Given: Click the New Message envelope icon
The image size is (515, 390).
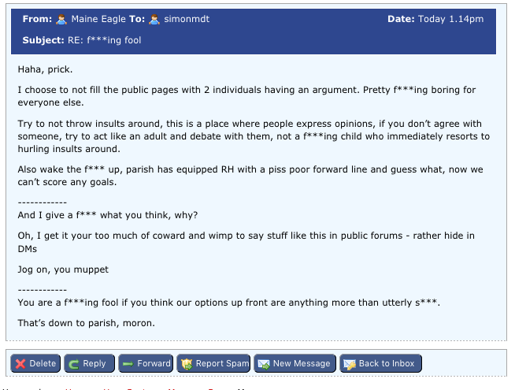Looking at the screenshot, I should tap(264, 363).
